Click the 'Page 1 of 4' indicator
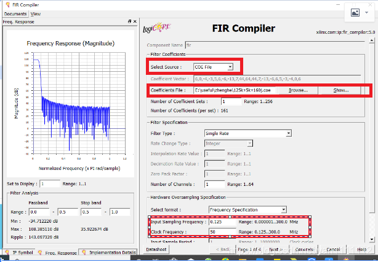 tap(249, 250)
